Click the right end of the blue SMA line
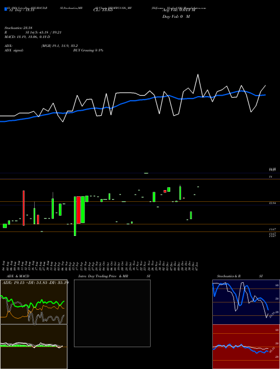Image resolution: width=280 pixels, height=369 pixels. (x=265, y=95)
